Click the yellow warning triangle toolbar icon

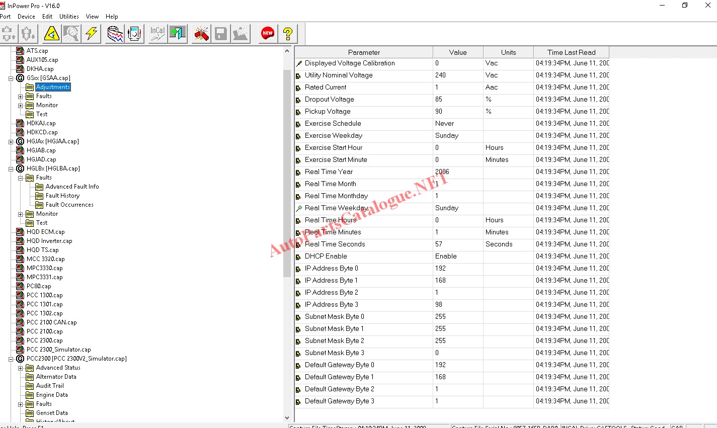(52, 34)
